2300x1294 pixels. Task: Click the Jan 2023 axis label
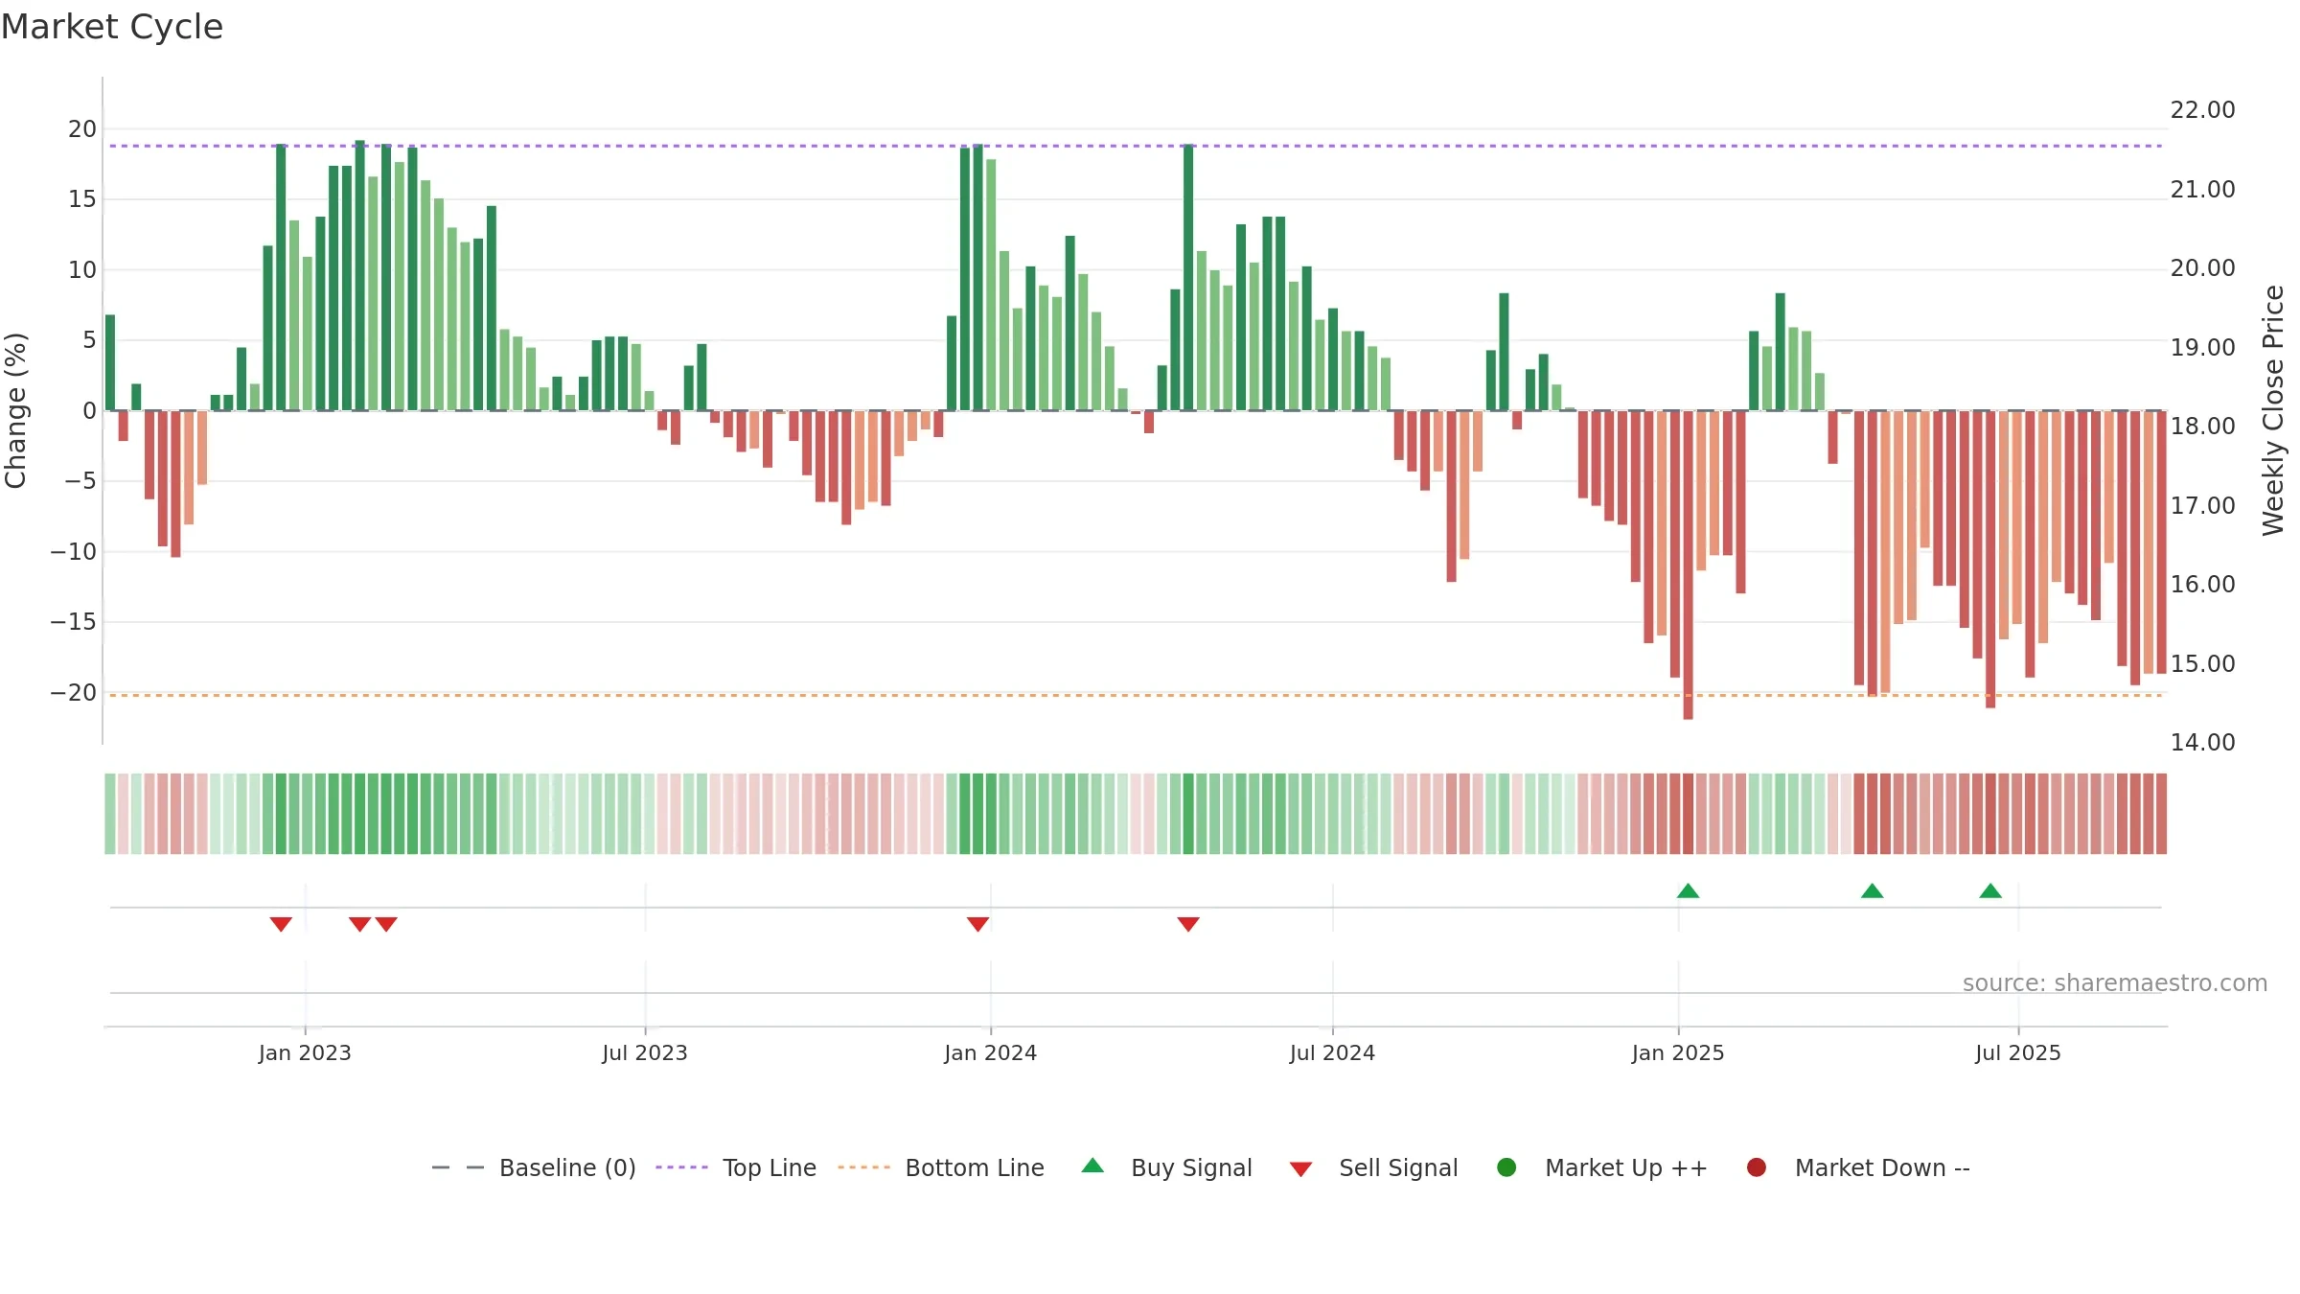point(305,1053)
